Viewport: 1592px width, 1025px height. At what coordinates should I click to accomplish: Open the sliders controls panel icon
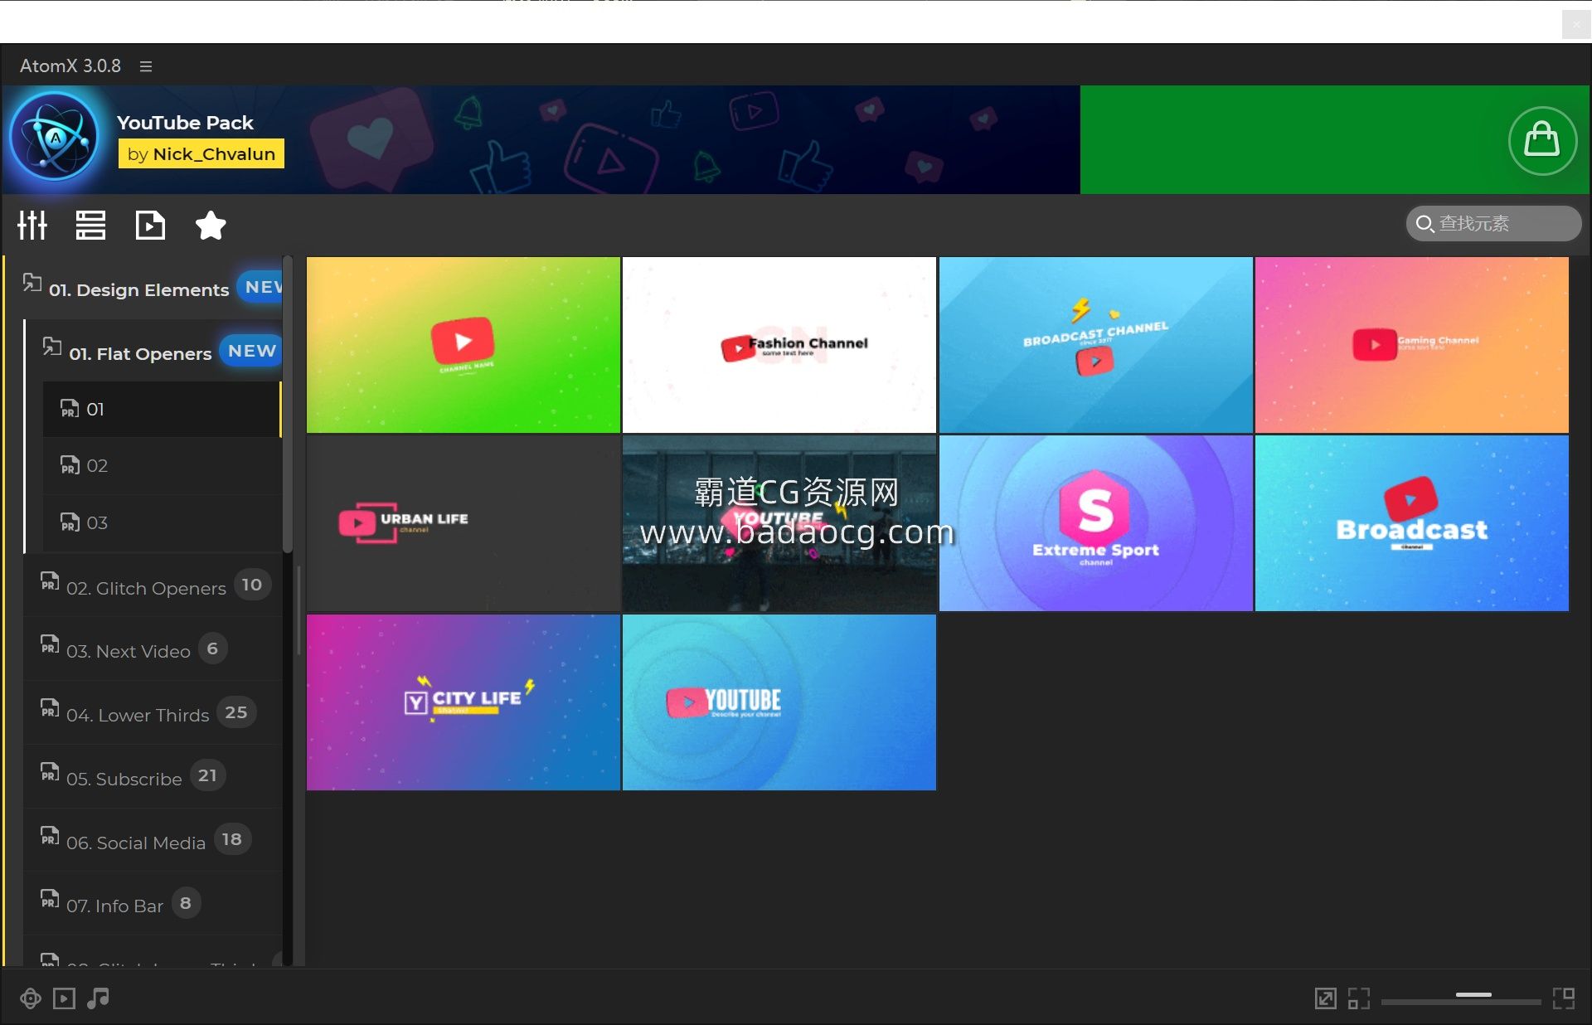coord(32,225)
